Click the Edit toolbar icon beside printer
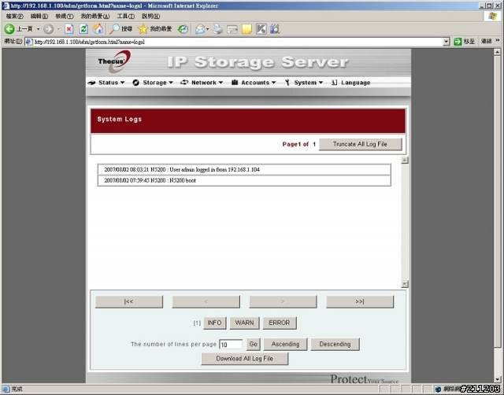This screenshot has width=504, height=395. [x=232, y=30]
